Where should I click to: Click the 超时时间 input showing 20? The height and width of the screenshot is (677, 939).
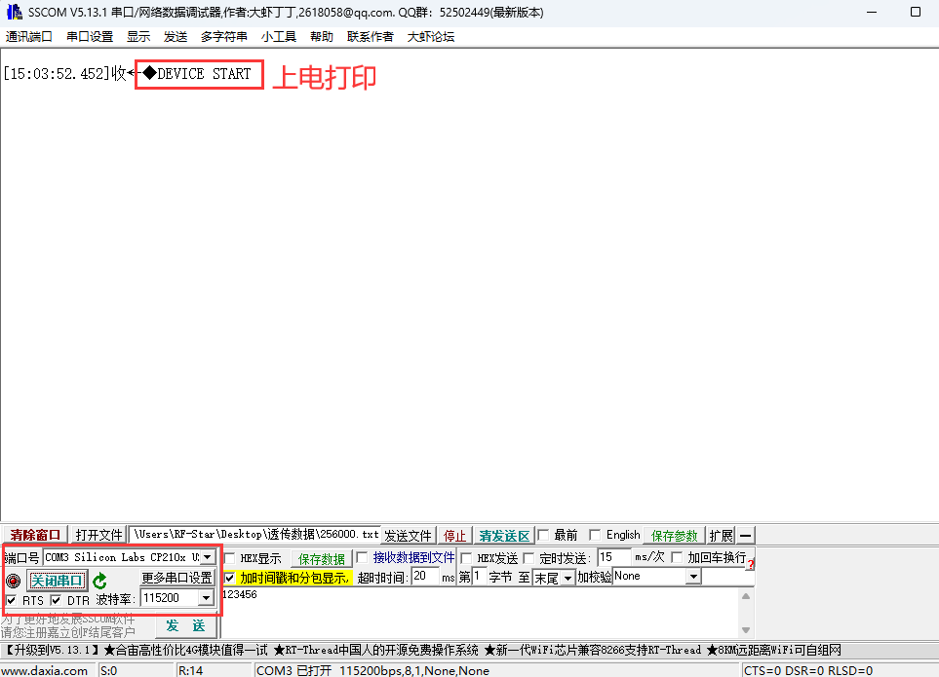coord(426,577)
